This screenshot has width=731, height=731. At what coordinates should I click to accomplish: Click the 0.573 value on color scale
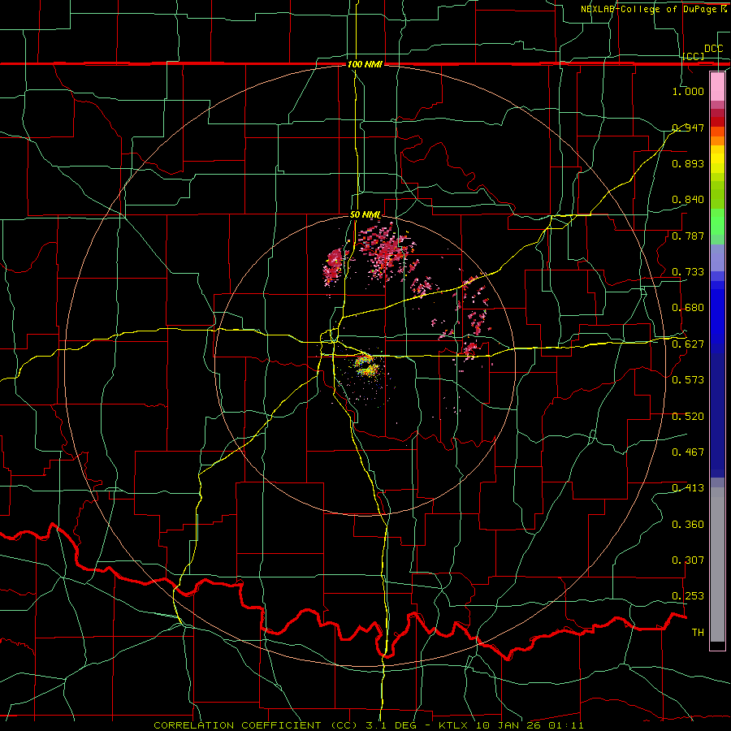pos(688,380)
